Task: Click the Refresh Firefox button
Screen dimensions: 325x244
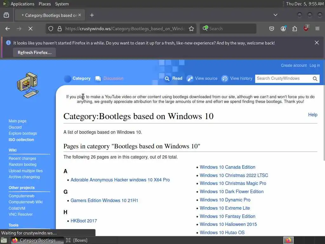Action: (34, 52)
